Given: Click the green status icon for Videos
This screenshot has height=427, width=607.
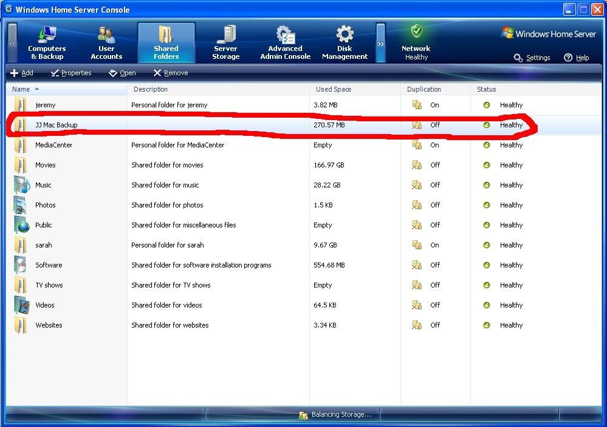Looking at the screenshot, I should coord(487,305).
